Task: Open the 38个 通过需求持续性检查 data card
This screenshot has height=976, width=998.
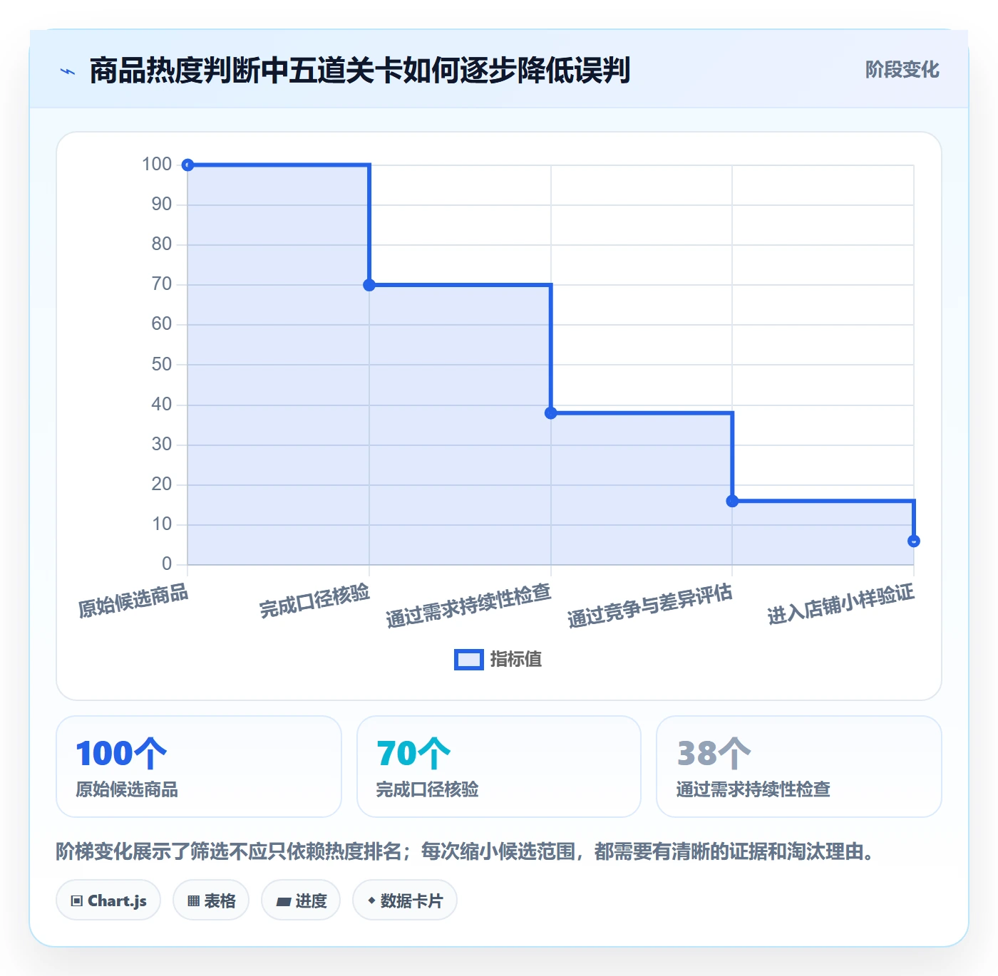Action: pos(799,767)
